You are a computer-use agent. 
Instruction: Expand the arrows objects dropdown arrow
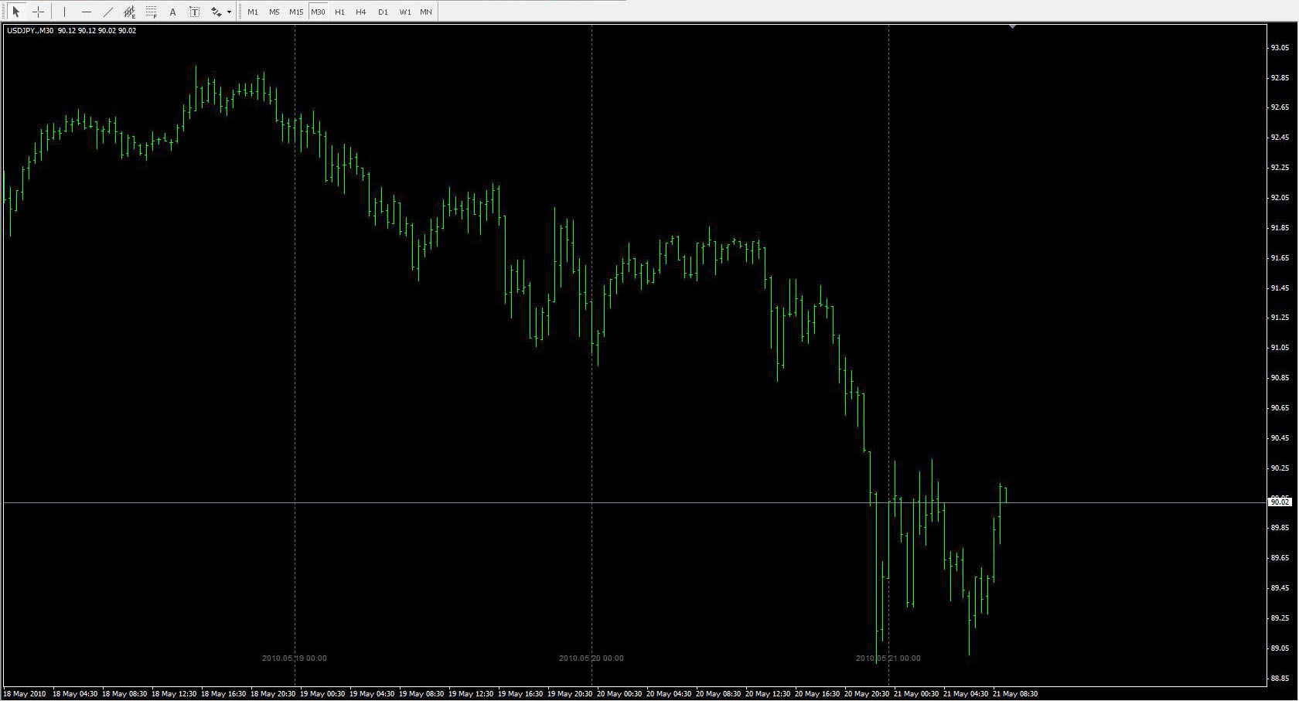pos(230,12)
